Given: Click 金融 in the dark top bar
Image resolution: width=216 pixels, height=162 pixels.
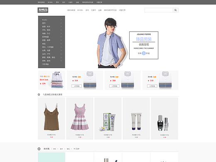Looking at the screenshot, I should tap(77, 2).
